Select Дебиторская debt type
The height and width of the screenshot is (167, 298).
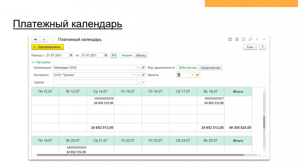pos(188,68)
